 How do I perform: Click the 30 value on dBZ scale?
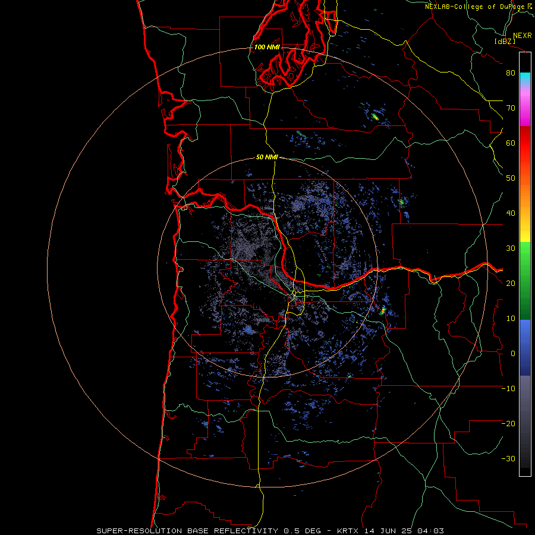point(511,248)
